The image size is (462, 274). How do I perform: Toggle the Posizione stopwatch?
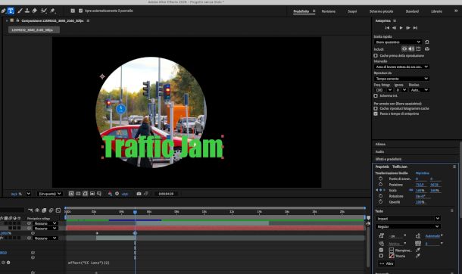[380, 185]
